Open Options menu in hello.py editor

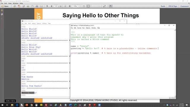click(88, 28)
